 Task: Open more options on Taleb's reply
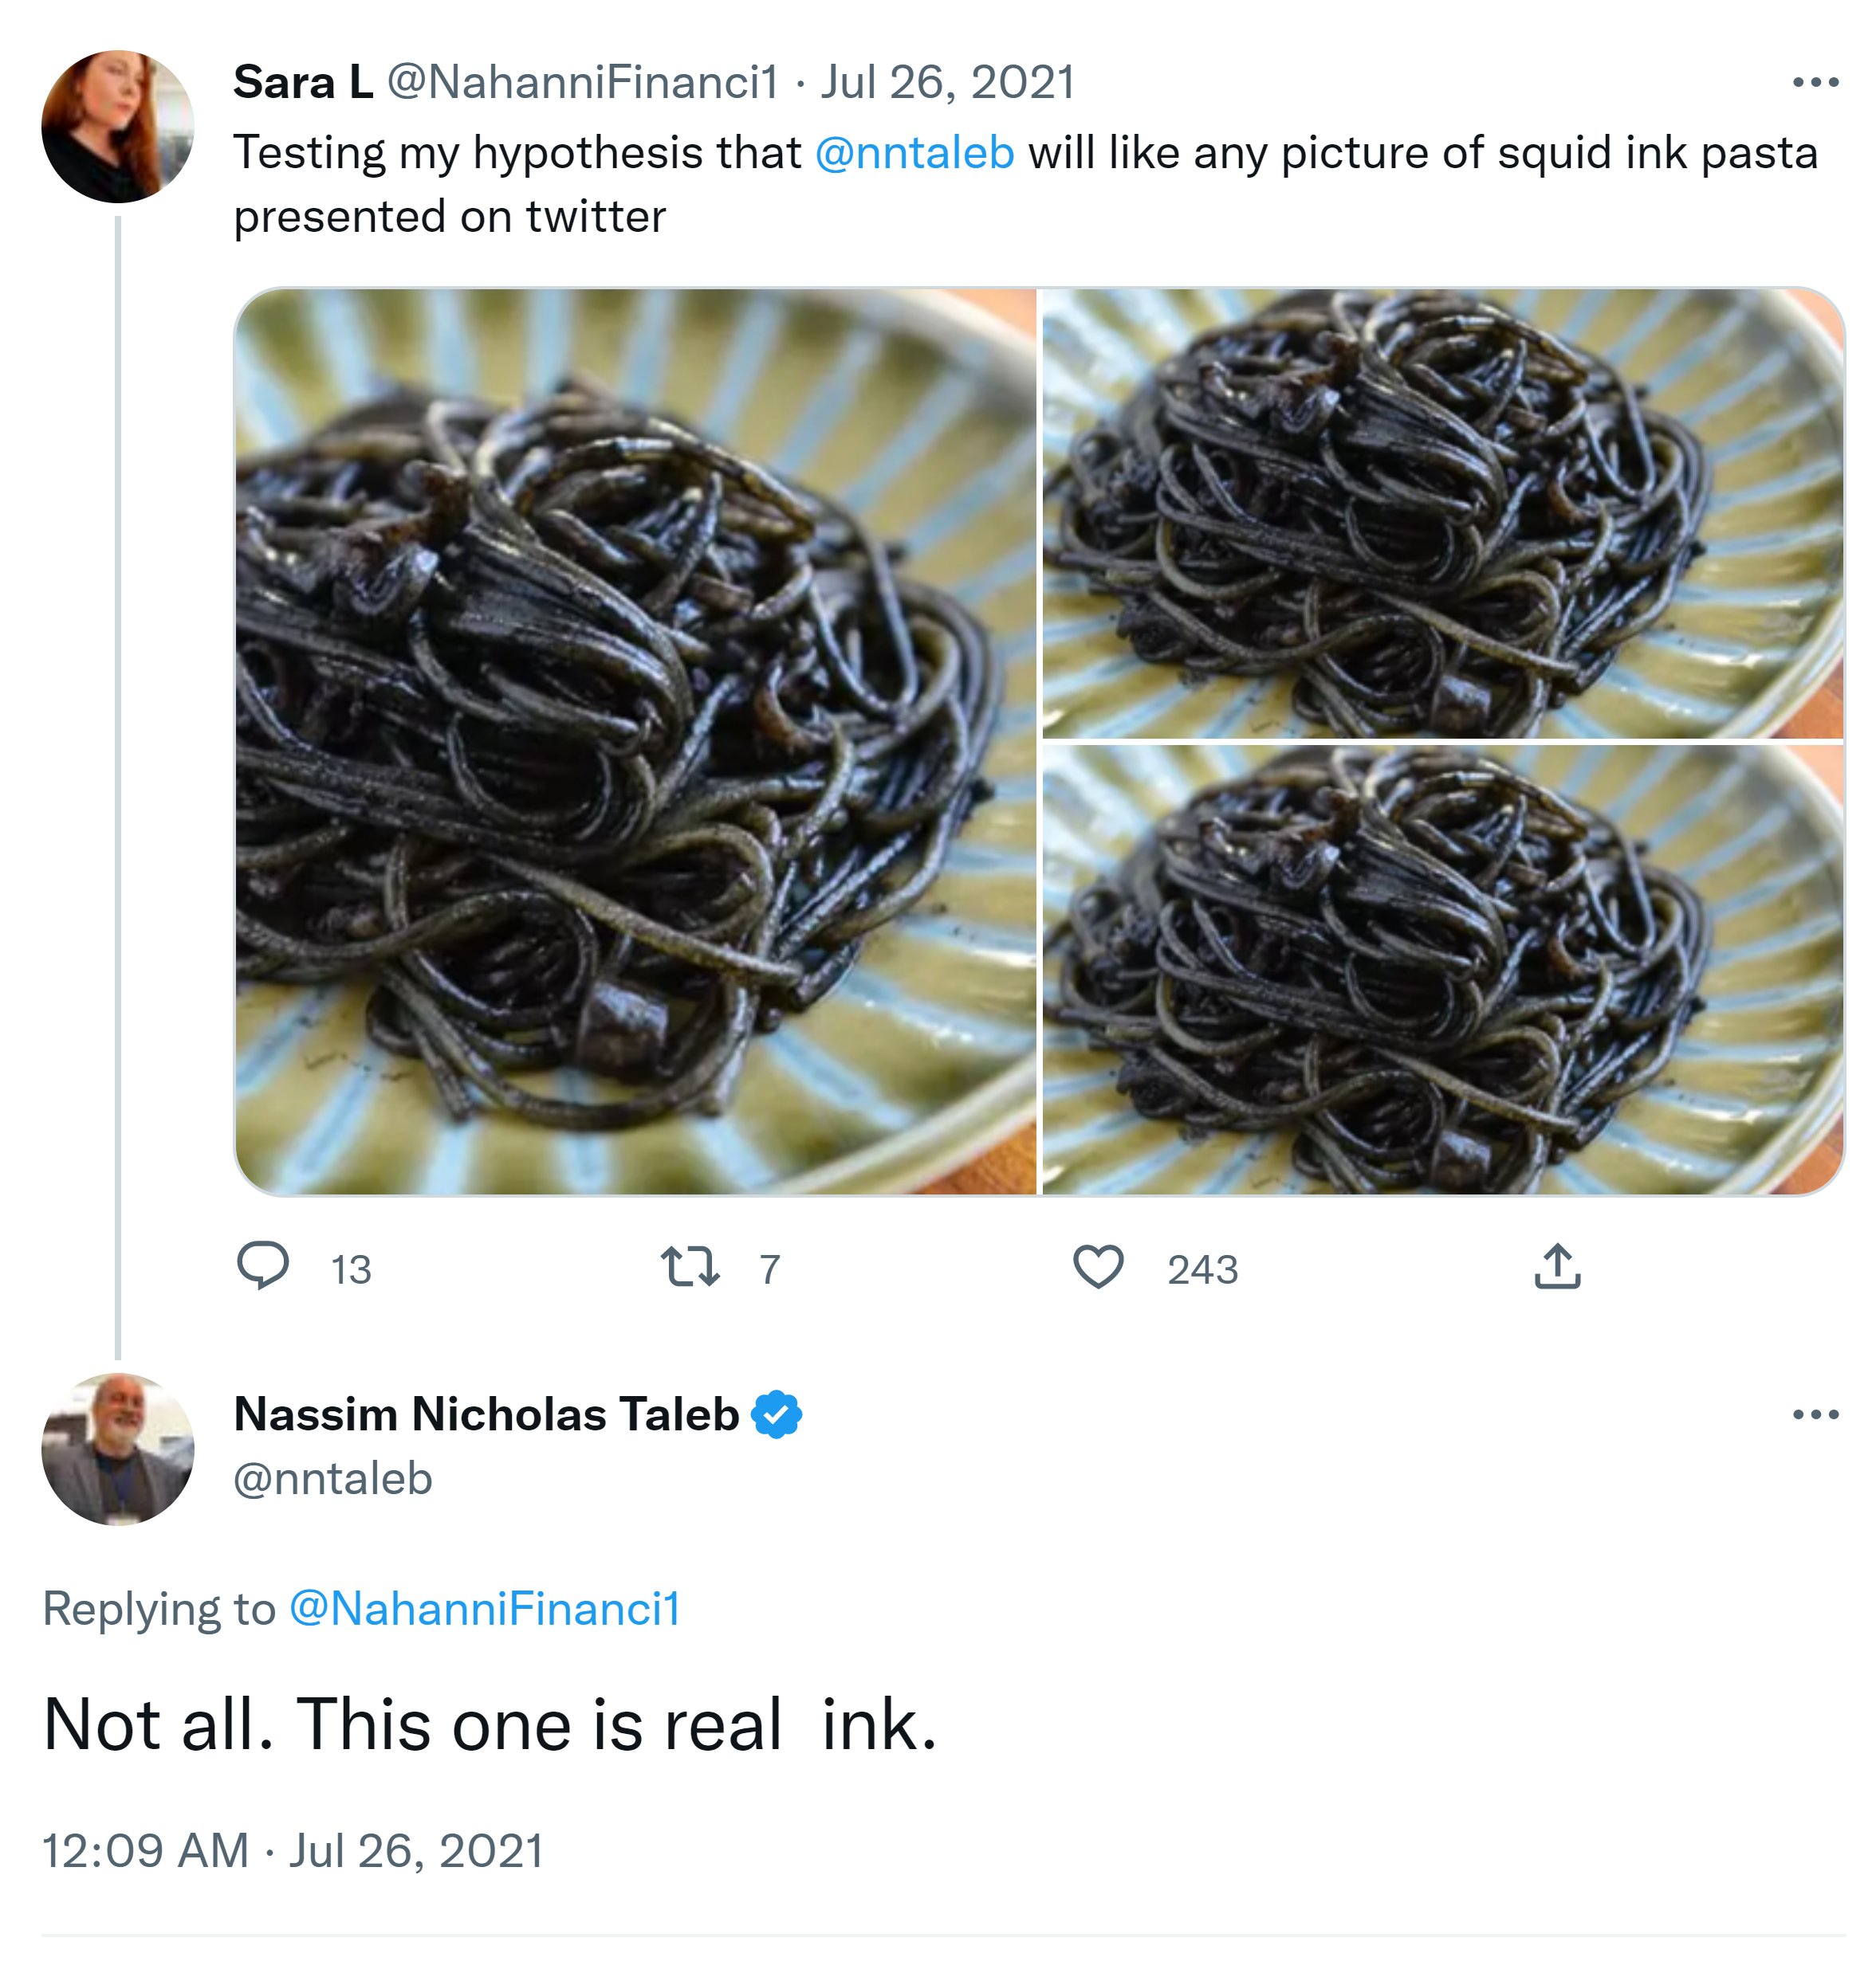click(x=1815, y=1414)
